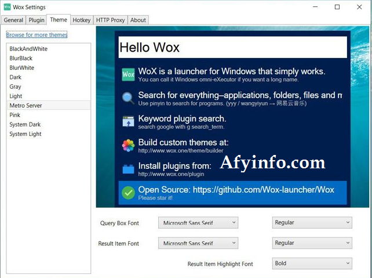372x278 pixels.
Task: Click the Install plugins from result
Action: [x=232, y=169]
